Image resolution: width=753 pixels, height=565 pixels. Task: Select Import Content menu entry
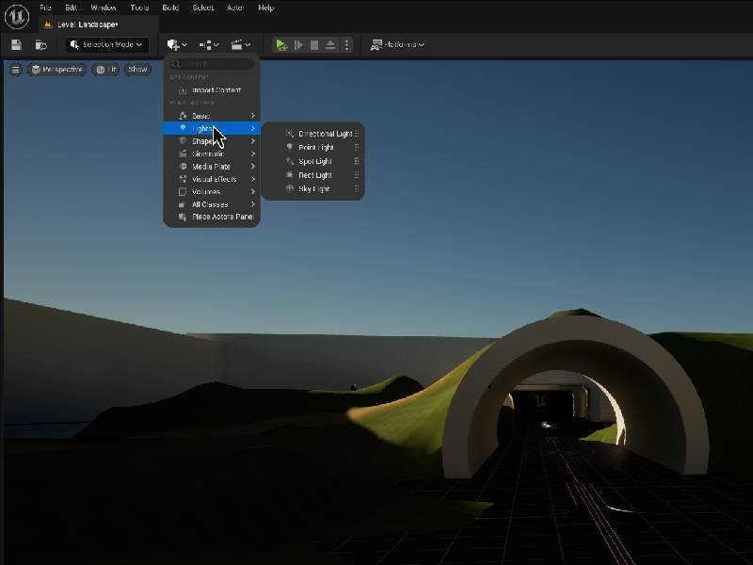pos(212,89)
